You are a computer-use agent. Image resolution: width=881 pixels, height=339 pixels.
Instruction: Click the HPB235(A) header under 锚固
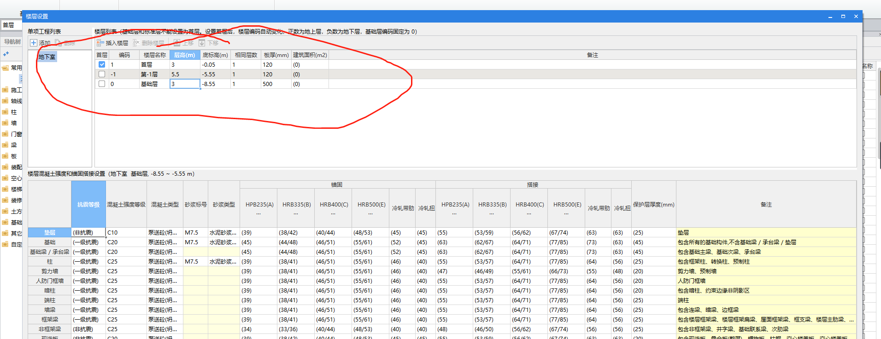pos(259,208)
